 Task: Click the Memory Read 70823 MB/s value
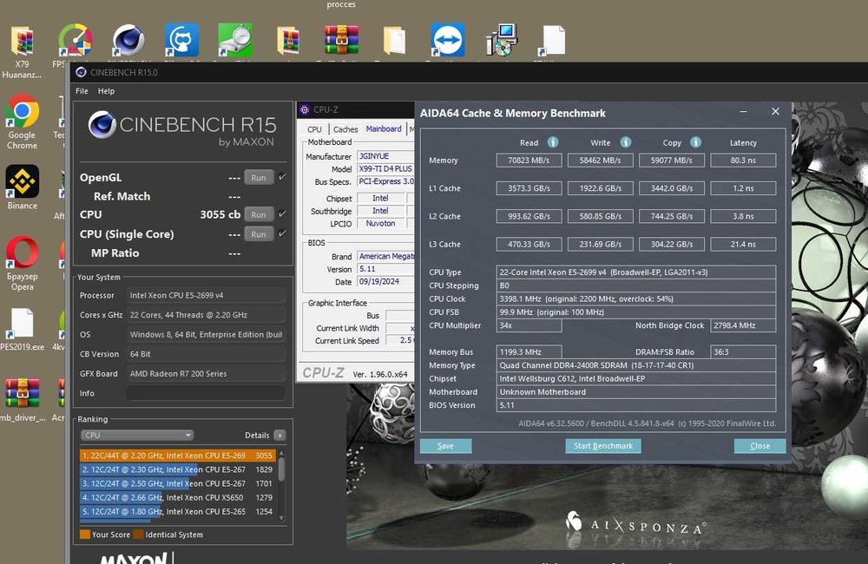pyautogui.click(x=529, y=161)
